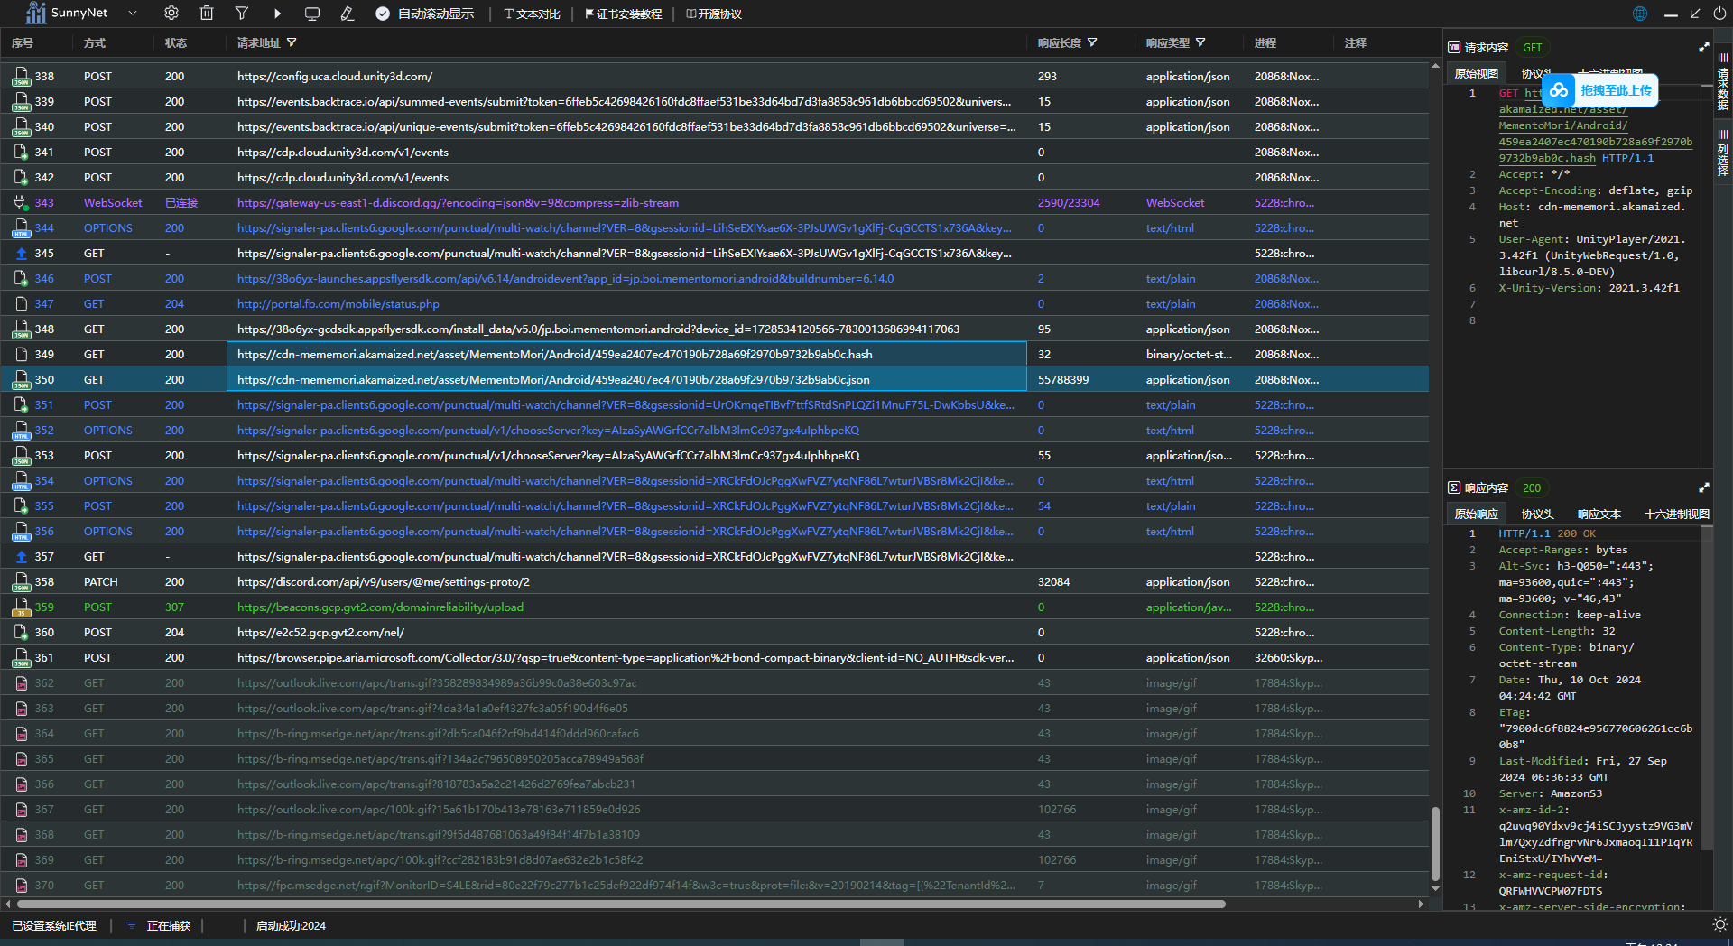Open the 响应长度 column filter
Screen dimensions: 1733x946
[x=1092, y=42]
